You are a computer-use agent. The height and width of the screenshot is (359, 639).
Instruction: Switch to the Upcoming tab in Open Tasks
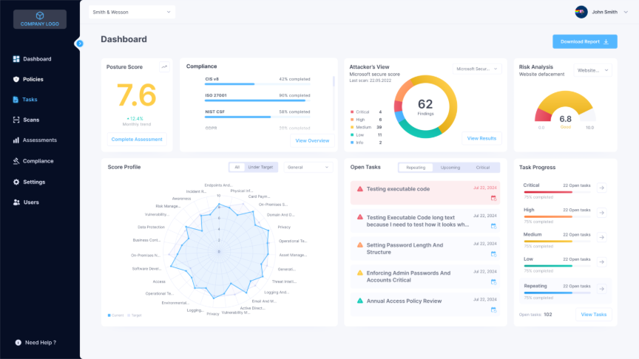click(x=450, y=168)
